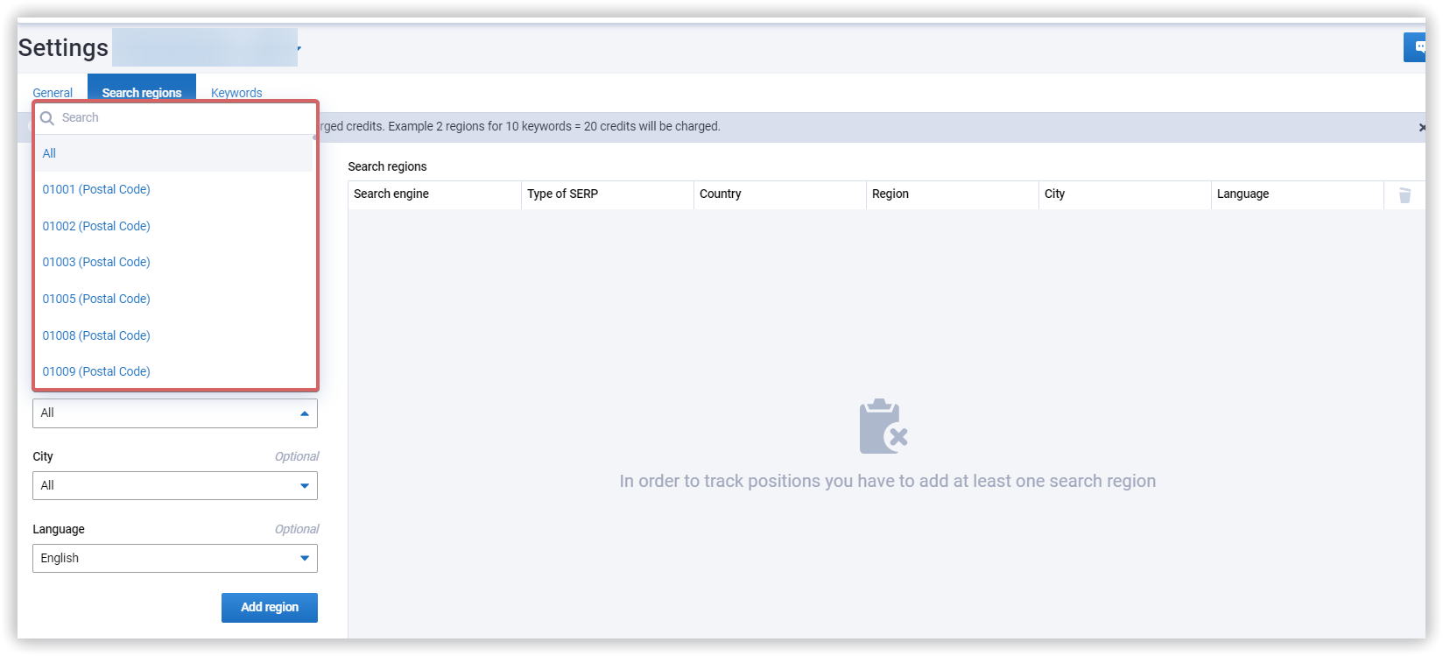
Task: Click the empty clipboard icon
Action: [883, 427]
